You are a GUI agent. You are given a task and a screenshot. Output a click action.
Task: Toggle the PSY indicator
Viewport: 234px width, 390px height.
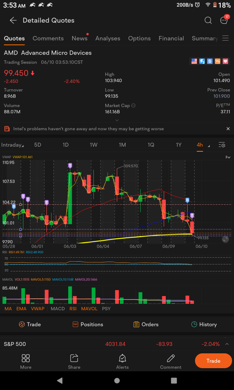coord(106,308)
